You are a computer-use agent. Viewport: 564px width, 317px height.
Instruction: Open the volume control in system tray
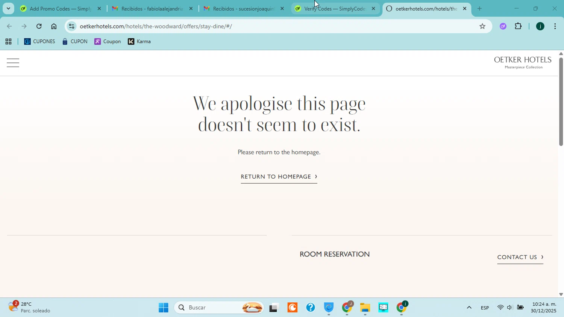pyautogui.click(x=510, y=308)
